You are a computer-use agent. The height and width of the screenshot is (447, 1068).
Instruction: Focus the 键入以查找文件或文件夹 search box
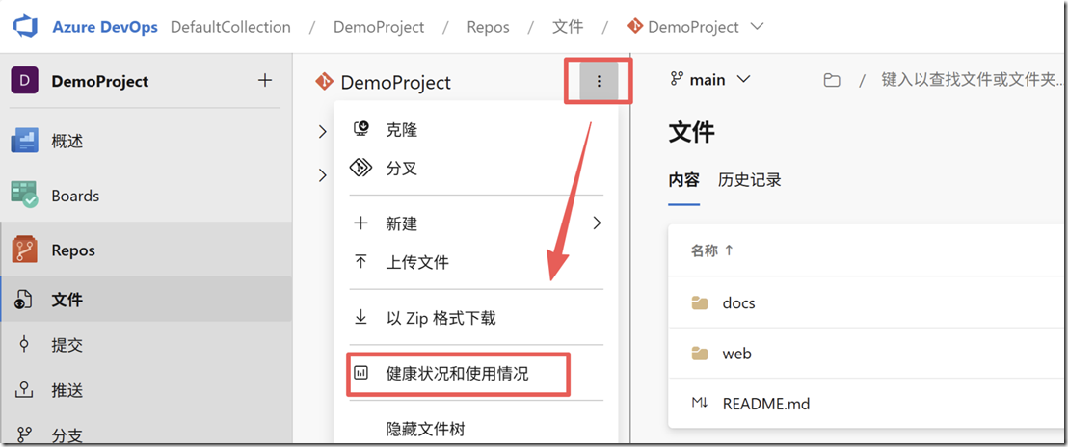coord(973,81)
